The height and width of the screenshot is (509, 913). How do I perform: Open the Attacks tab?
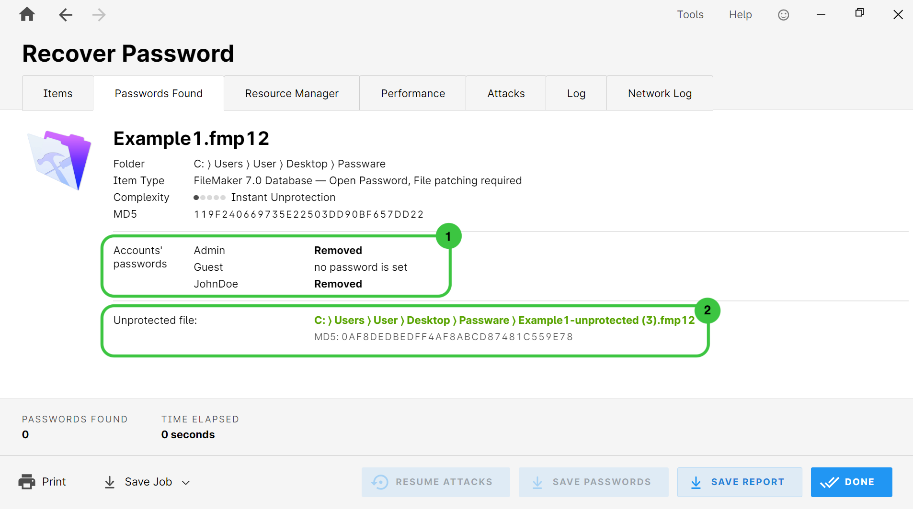point(506,93)
